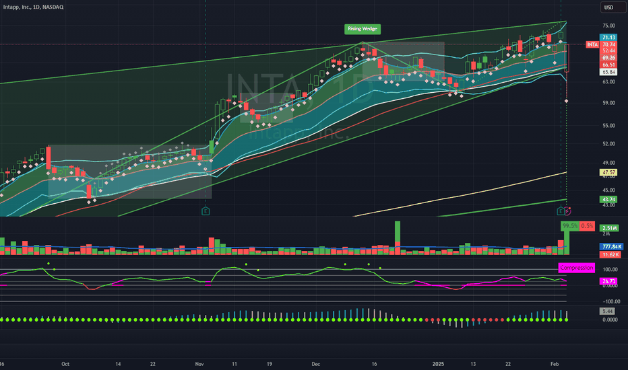Open the USD currency selector
The width and height of the screenshot is (628, 370).
(613, 7)
